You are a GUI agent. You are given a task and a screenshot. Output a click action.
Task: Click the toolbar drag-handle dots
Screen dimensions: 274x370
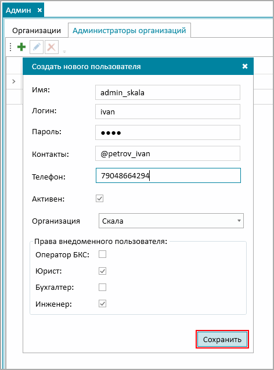tap(10, 47)
